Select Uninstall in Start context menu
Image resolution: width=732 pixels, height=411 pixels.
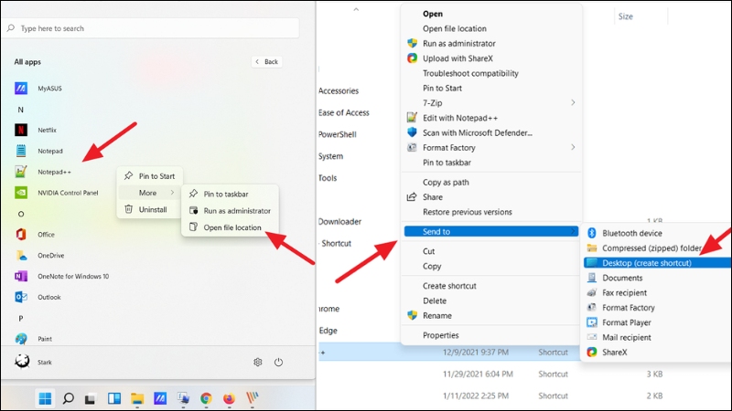coord(149,210)
